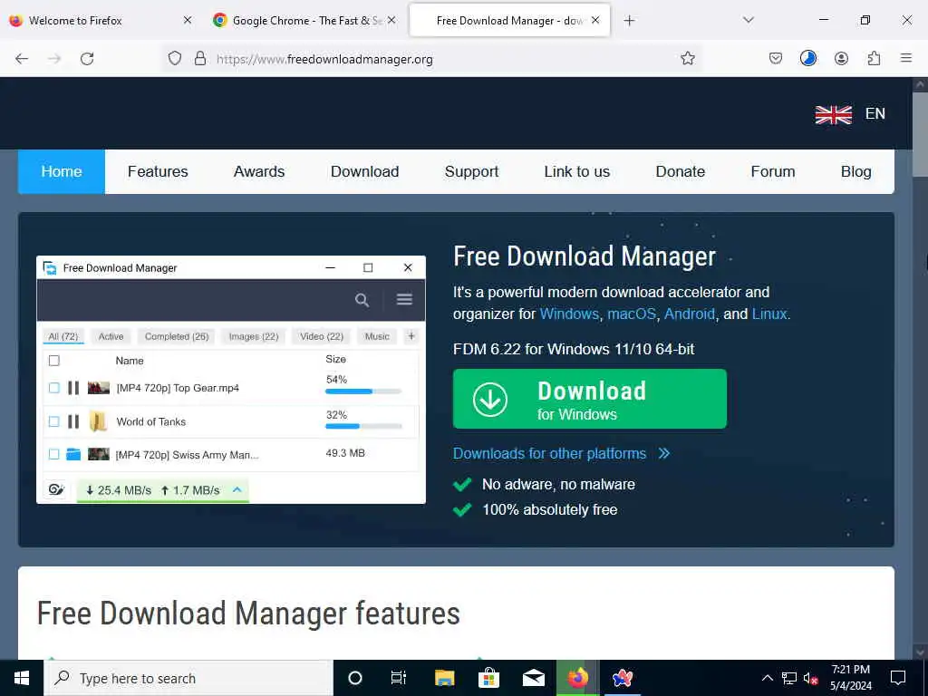The image size is (928, 696).
Task: Click the green Download for Windows button
Action: tap(589, 399)
